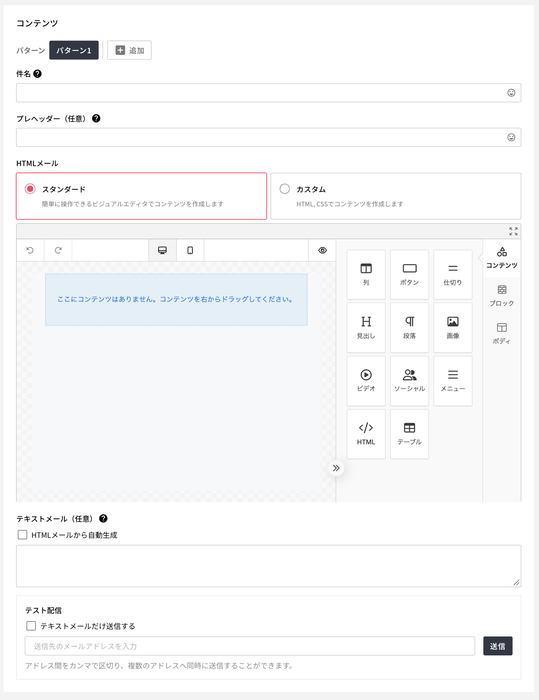The width and height of the screenshot is (539, 700).
Task: Expand editor to fullscreen
Action: (x=513, y=231)
